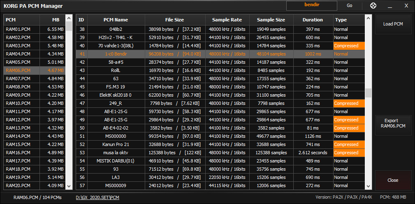Sort by the ID column header
415x204 pixels.
(82, 20)
